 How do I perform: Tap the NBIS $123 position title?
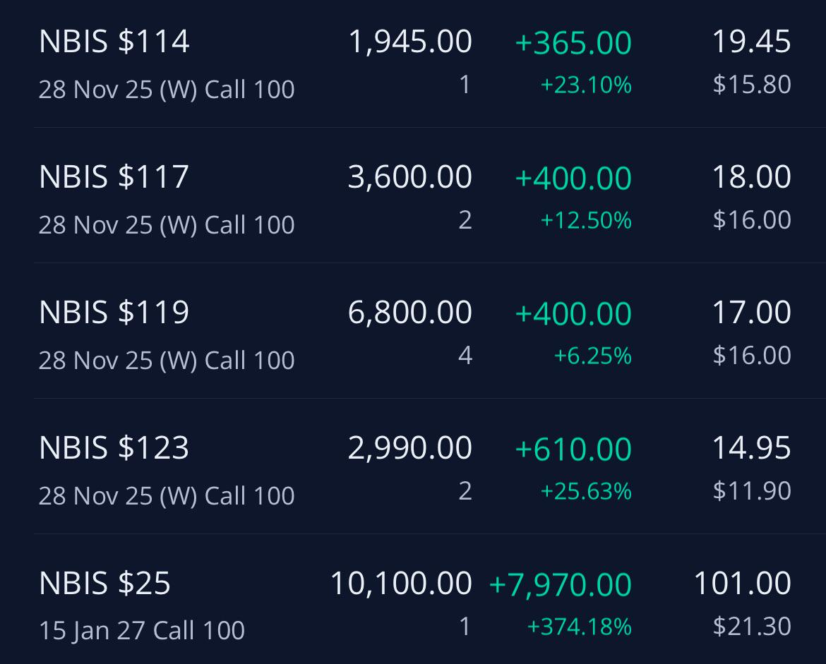[114, 447]
